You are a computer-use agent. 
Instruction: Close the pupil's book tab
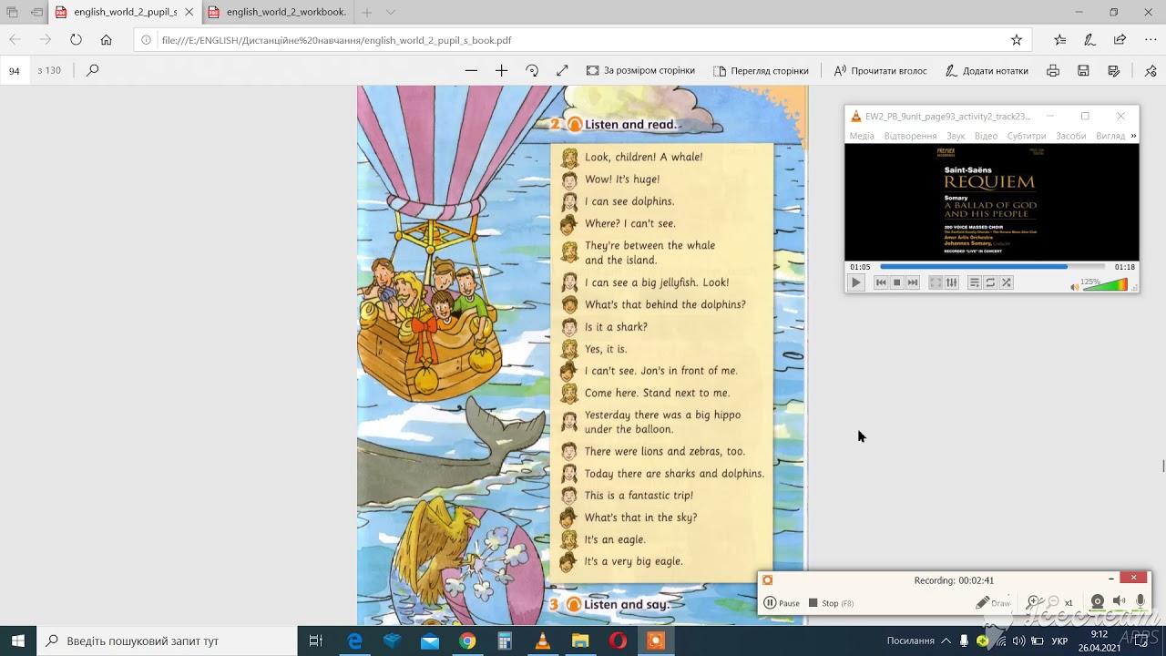[189, 12]
